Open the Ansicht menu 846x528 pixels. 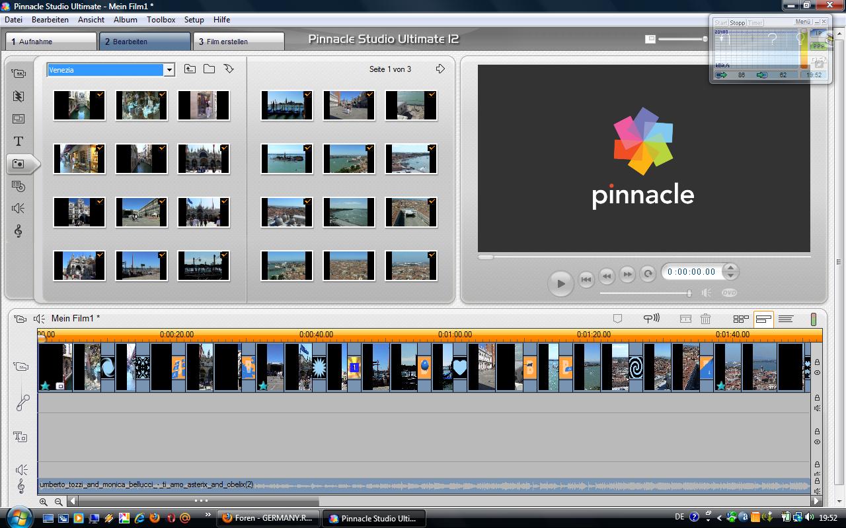(x=91, y=20)
